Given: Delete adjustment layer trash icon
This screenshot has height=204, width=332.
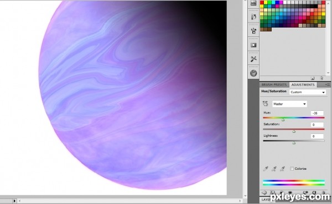Looking at the screenshot, I should (x=323, y=192).
